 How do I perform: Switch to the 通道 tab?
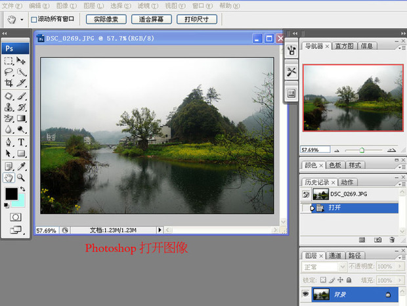point(335,255)
